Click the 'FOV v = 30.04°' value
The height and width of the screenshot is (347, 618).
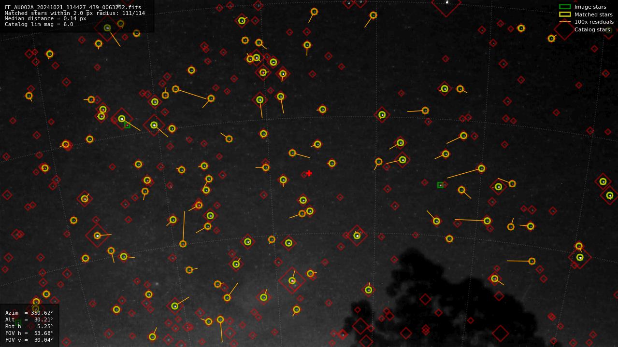29,340
